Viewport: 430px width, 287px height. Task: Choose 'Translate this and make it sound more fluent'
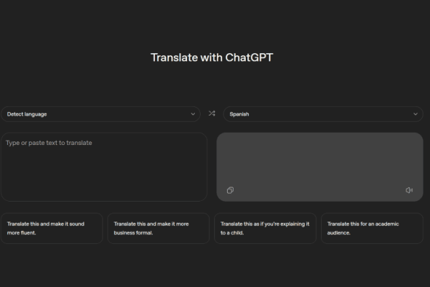[x=52, y=228]
